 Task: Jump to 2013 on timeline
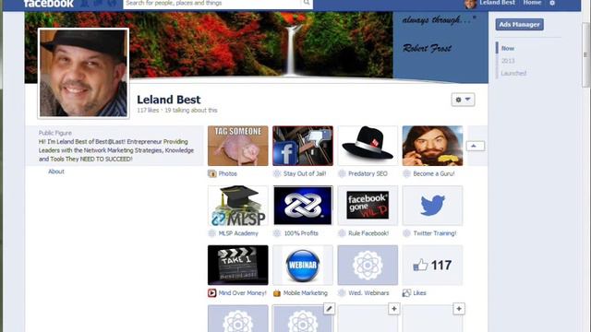[508, 61]
